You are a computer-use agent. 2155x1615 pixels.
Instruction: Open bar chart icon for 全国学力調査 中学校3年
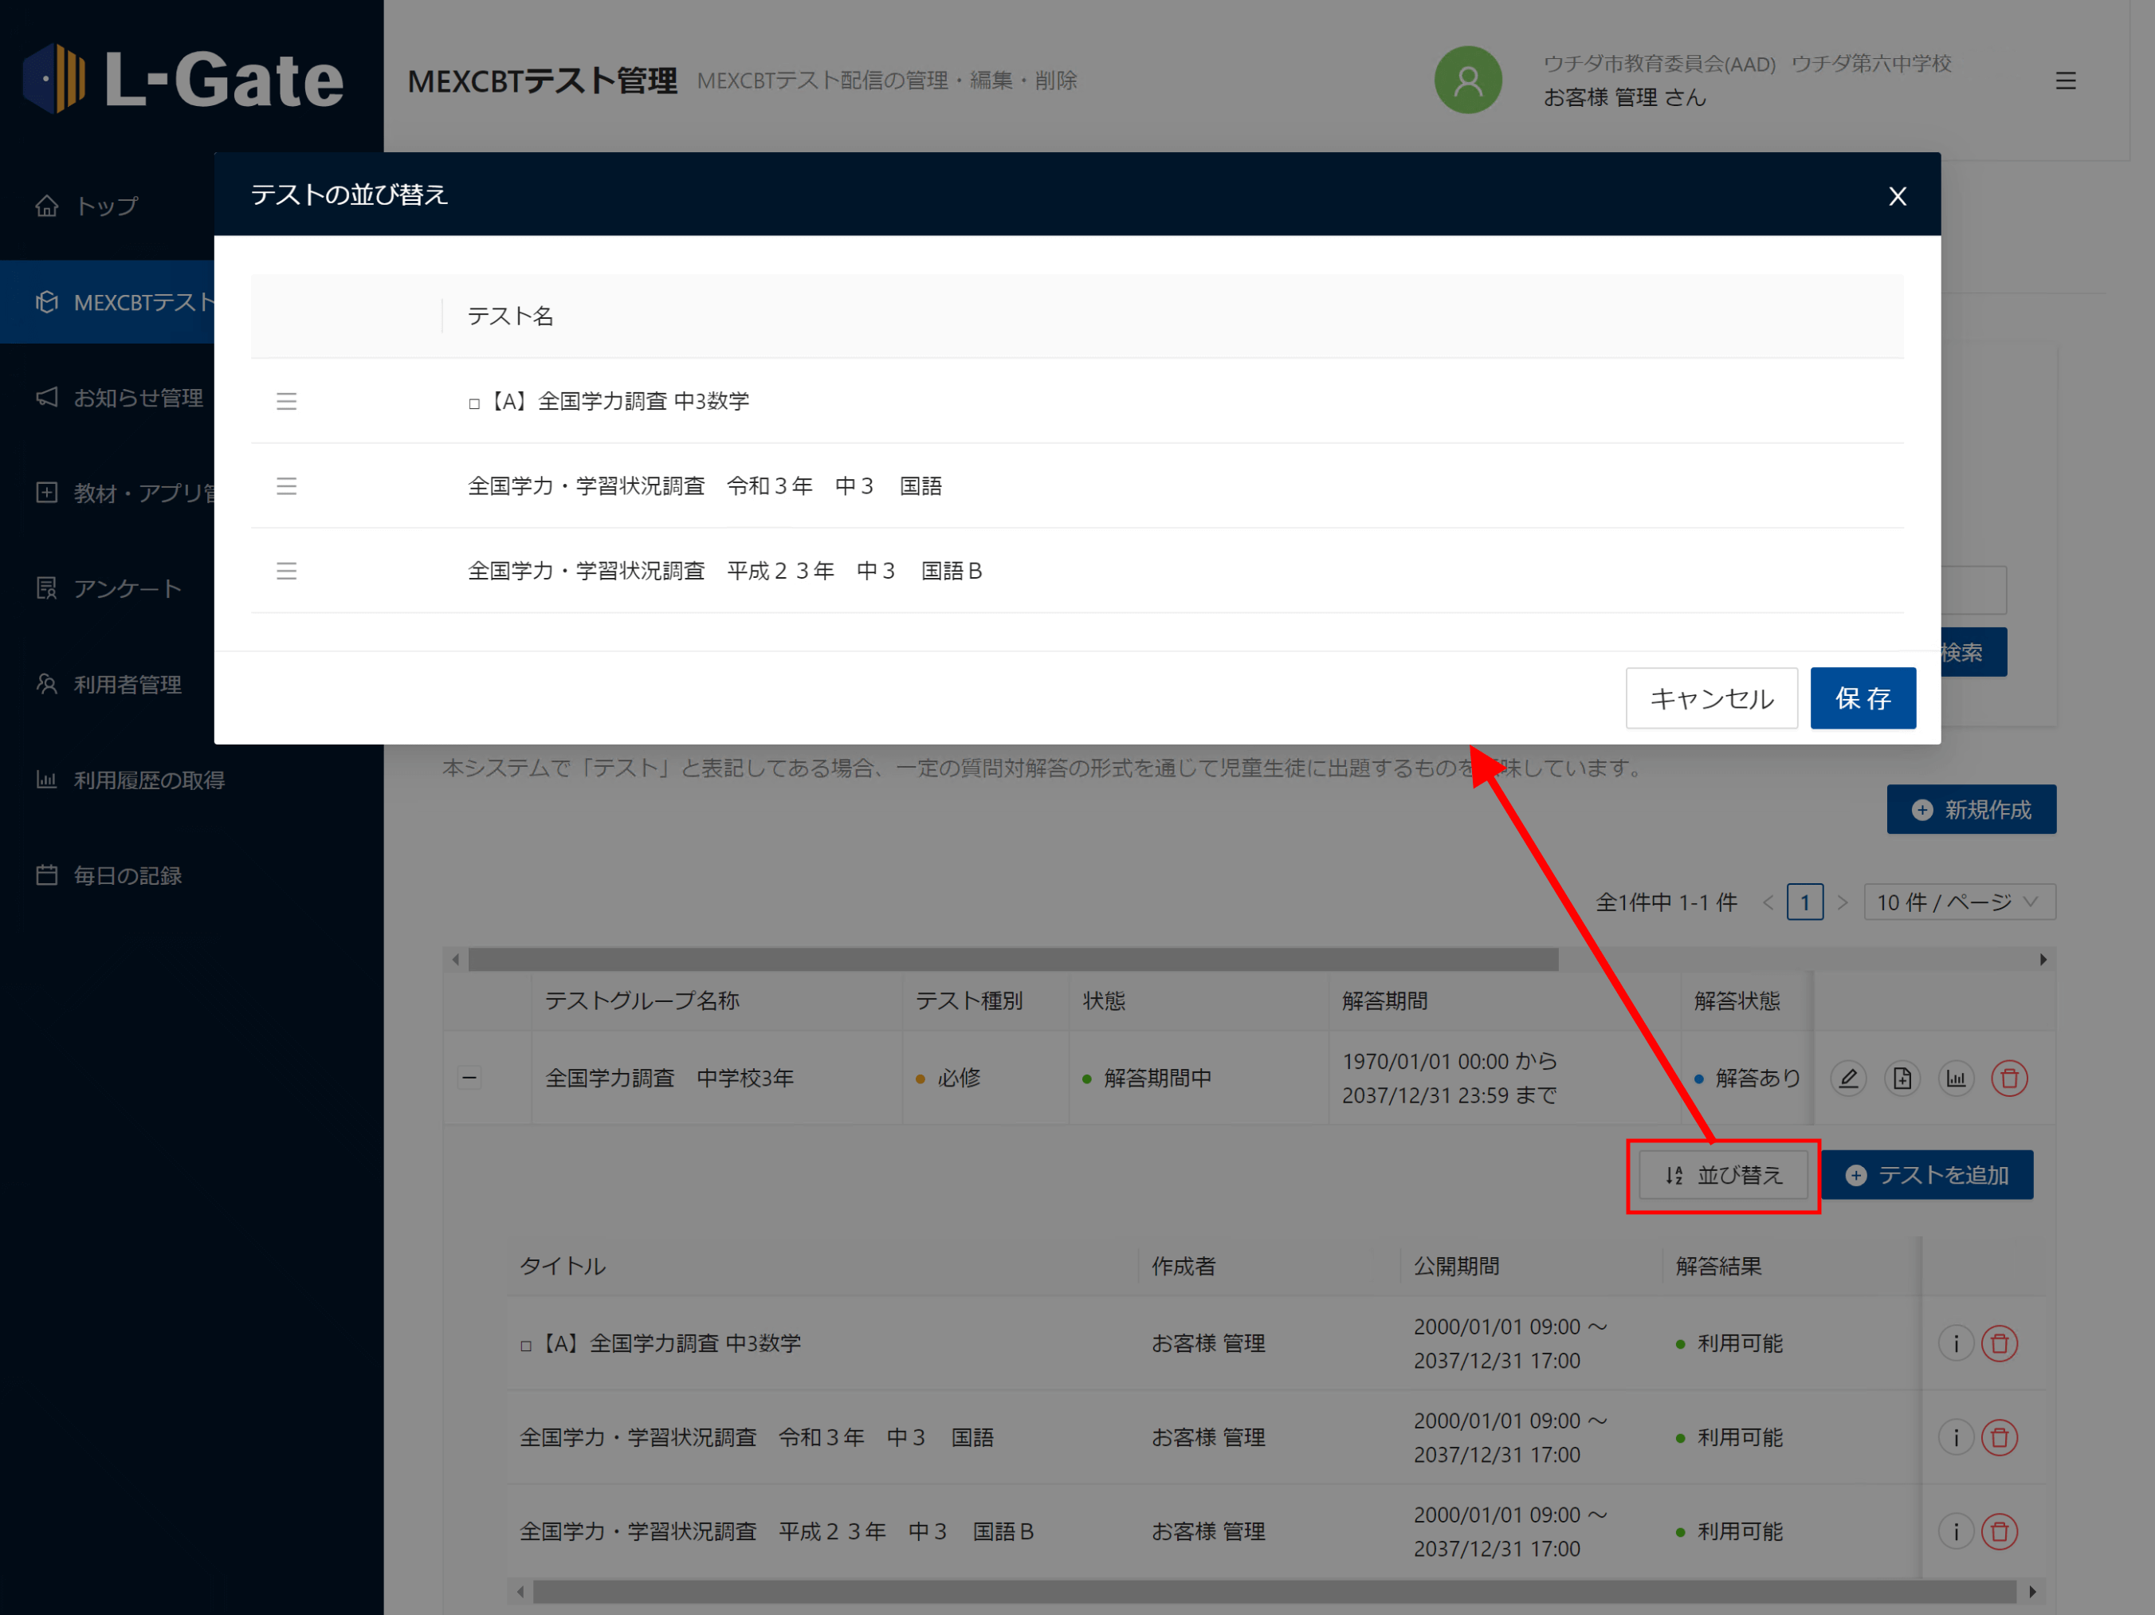pyautogui.click(x=1955, y=1078)
